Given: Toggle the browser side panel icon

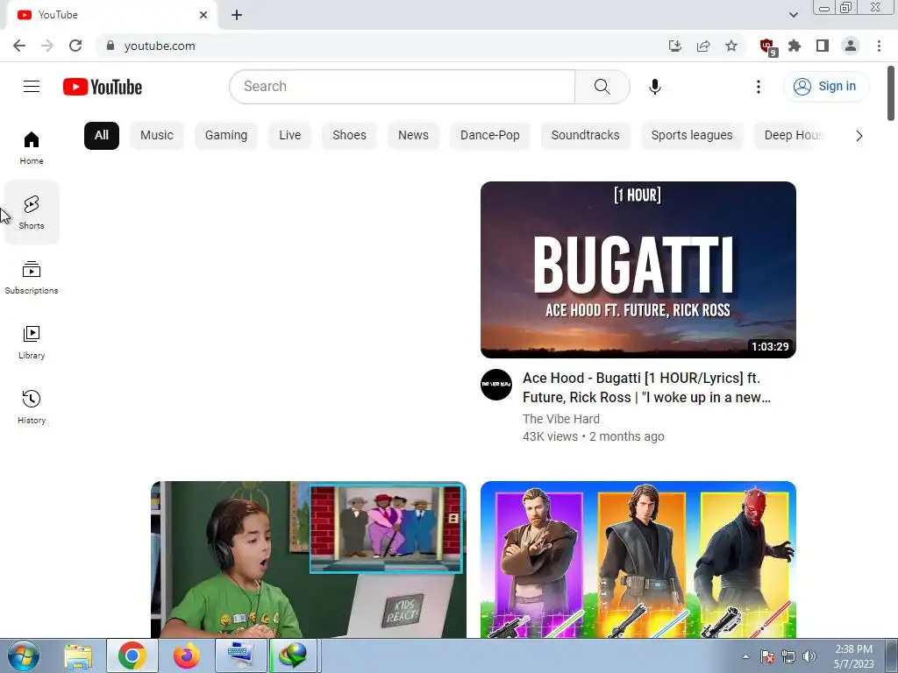Looking at the screenshot, I should click(x=823, y=46).
